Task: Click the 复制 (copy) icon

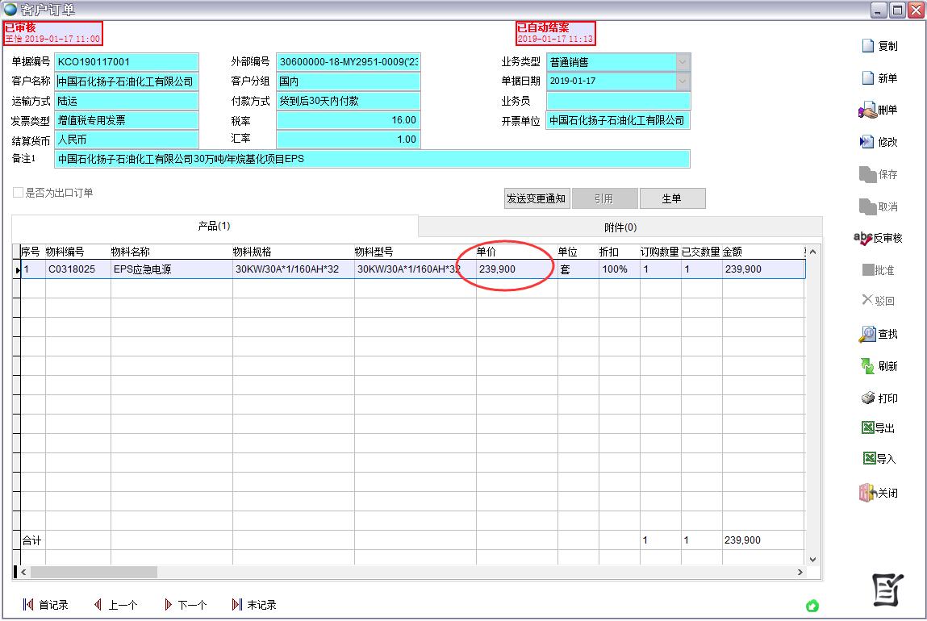Action: click(x=868, y=46)
